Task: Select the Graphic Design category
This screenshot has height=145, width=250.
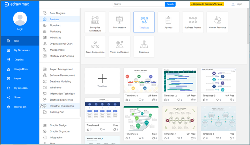Action: click(59, 125)
